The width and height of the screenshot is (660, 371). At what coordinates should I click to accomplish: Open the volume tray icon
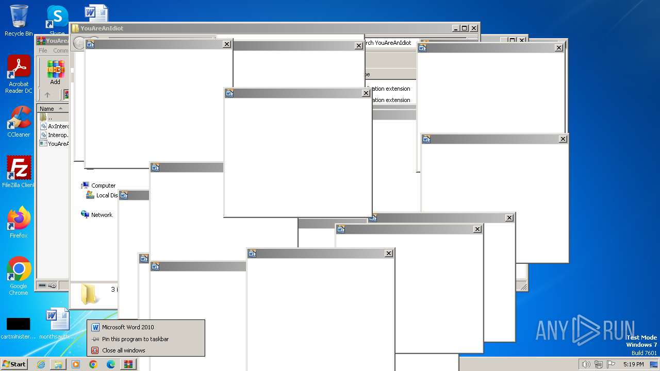click(x=586, y=364)
